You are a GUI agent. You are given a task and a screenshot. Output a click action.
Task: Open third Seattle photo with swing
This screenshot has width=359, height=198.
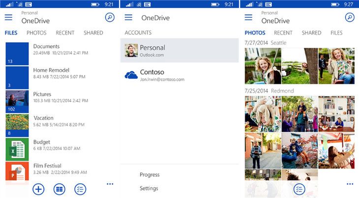336,66
